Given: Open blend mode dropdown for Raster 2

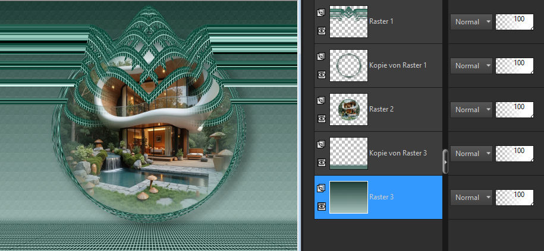Looking at the screenshot, I should 471,110.
